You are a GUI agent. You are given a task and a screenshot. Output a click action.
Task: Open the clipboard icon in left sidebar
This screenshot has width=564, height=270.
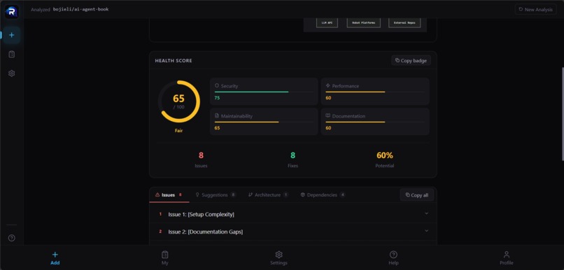tap(11, 55)
